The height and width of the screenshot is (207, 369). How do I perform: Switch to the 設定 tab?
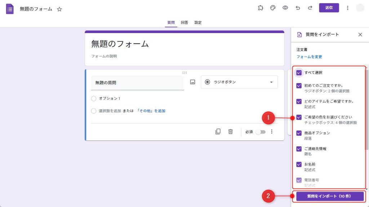click(198, 23)
